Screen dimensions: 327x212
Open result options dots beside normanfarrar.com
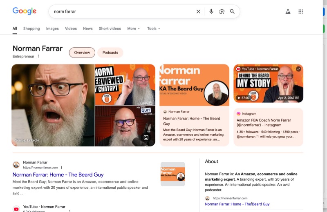tap(62, 168)
